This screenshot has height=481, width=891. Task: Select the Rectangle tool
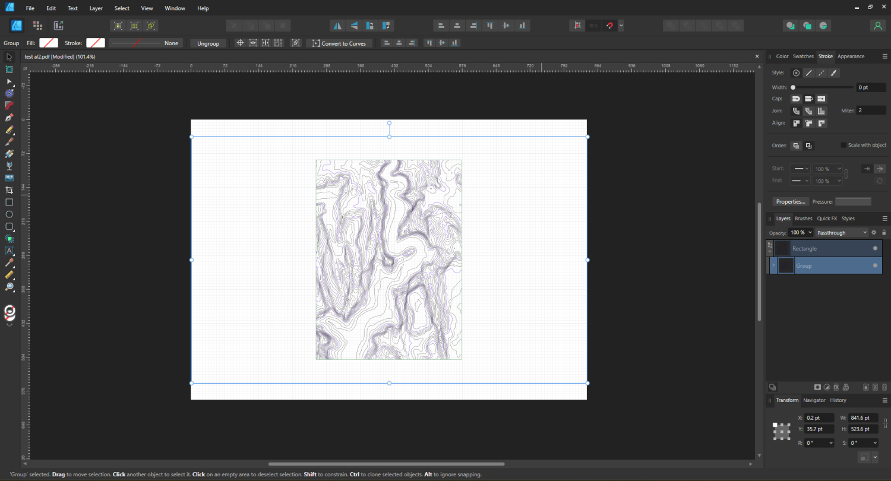coord(9,202)
